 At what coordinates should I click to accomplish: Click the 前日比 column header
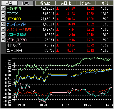[66, 3]
